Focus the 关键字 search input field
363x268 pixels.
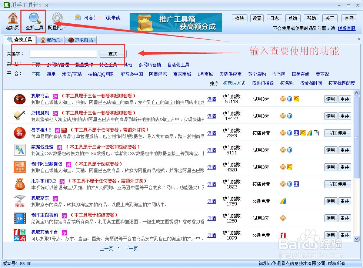(x=63, y=54)
